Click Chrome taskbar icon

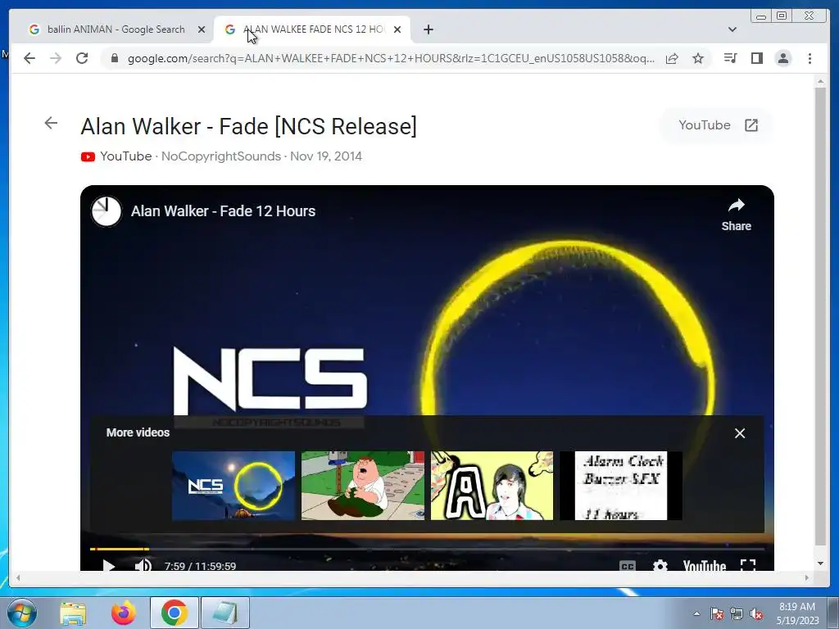coord(174,613)
